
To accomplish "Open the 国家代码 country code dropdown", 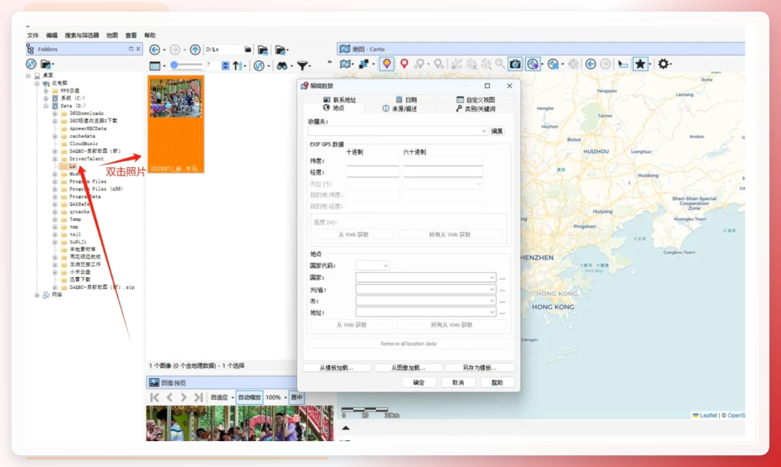I will point(373,266).
